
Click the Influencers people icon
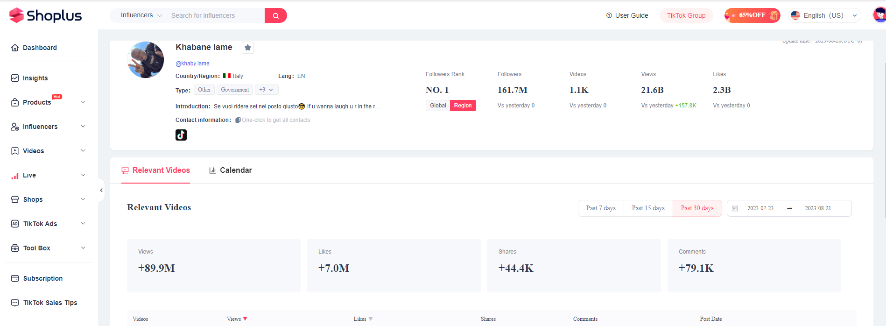click(15, 127)
